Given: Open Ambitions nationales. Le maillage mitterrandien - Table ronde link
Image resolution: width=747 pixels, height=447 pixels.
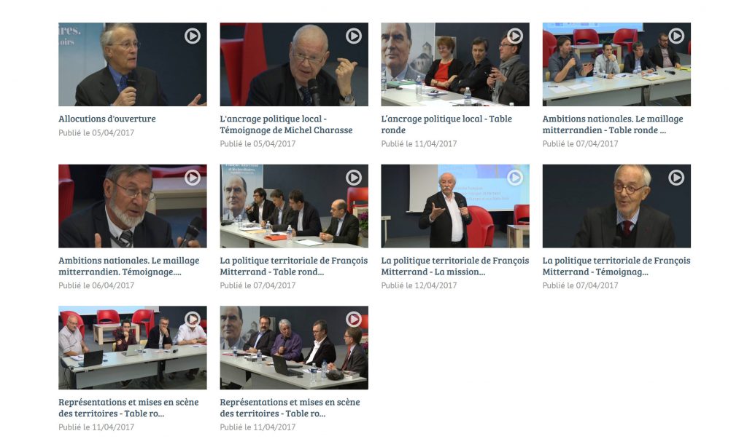Looking at the screenshot, I should pyautogui.click(x=613, y=124).
